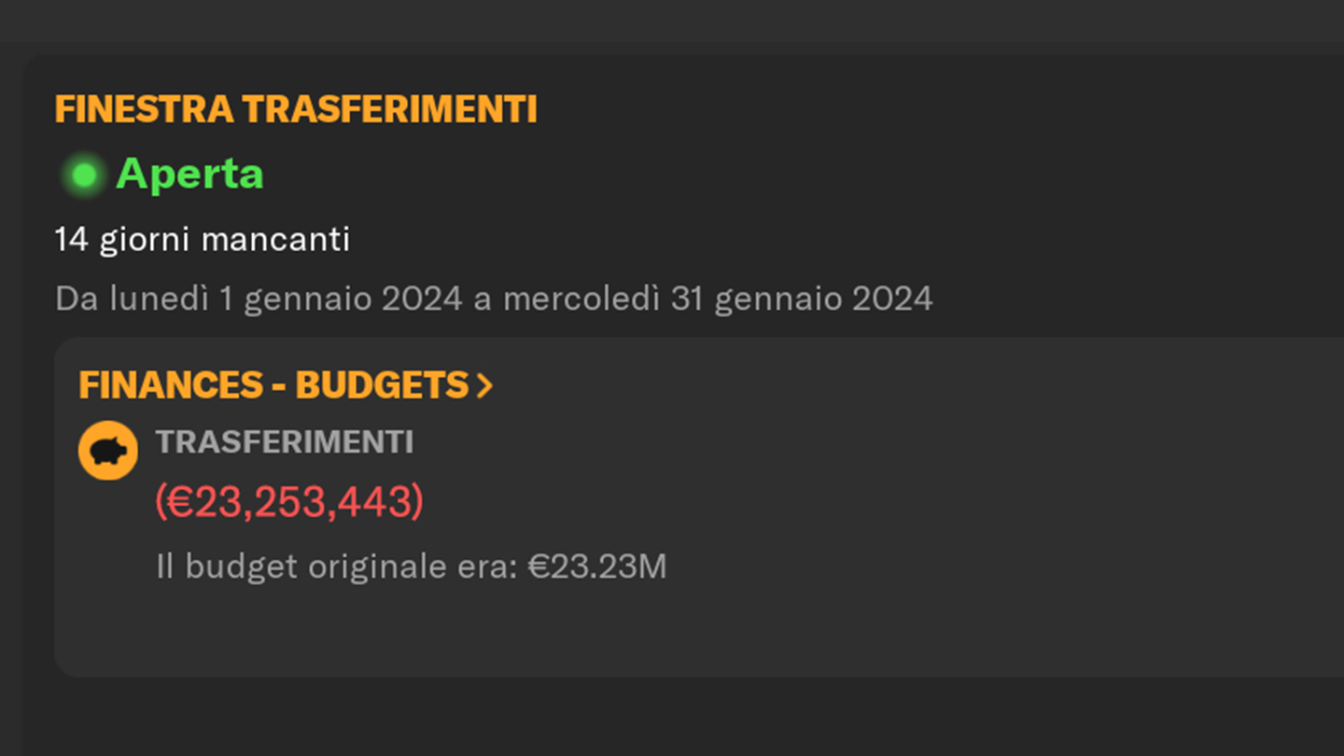Click the transfer window date range line
The height and width of the screenshot is (756, 1344).
[x=494, y=300]
